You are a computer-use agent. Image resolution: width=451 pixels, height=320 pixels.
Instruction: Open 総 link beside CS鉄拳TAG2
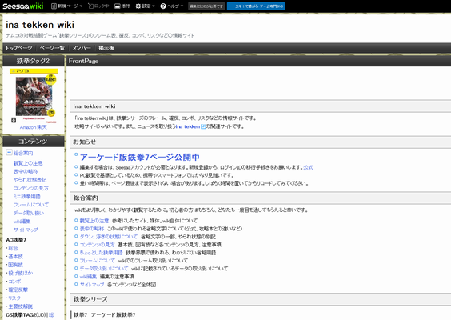click(51, 315)
